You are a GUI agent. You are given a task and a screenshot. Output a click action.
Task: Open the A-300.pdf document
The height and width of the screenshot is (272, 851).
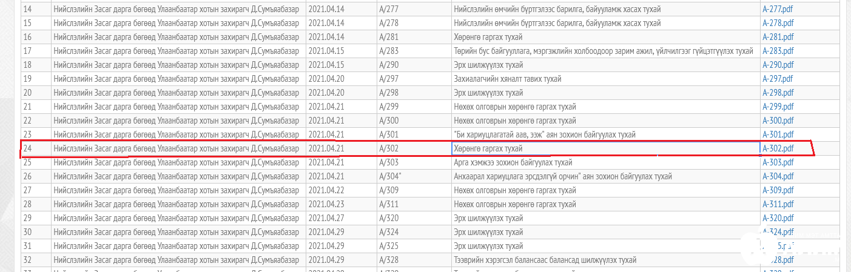(x=778, y=121)
